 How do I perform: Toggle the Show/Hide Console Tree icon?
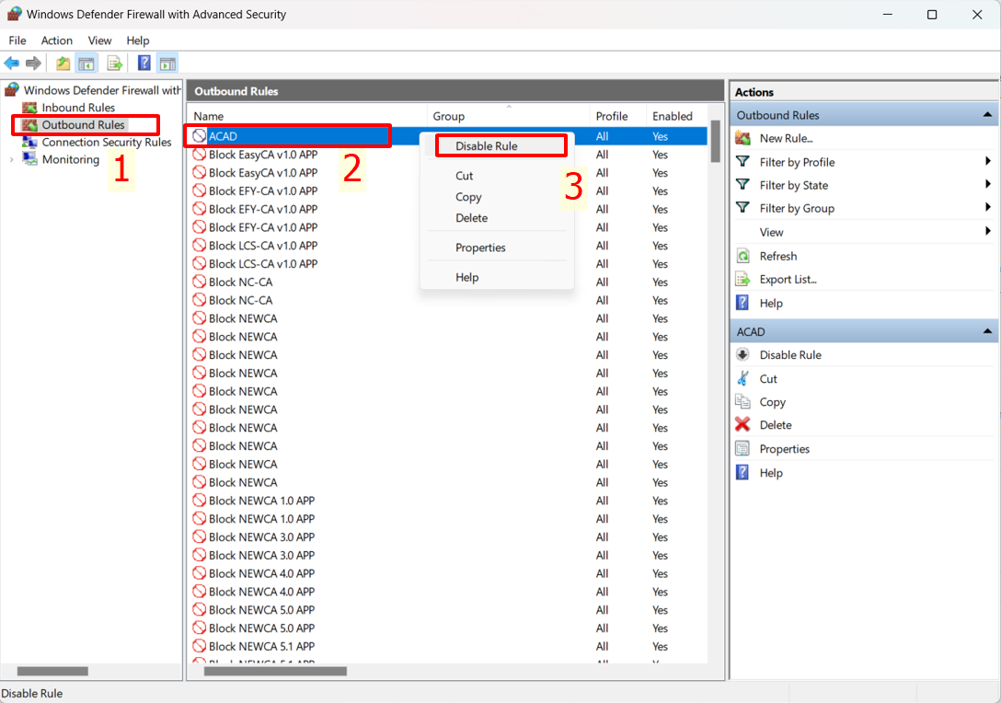(86, 63)
